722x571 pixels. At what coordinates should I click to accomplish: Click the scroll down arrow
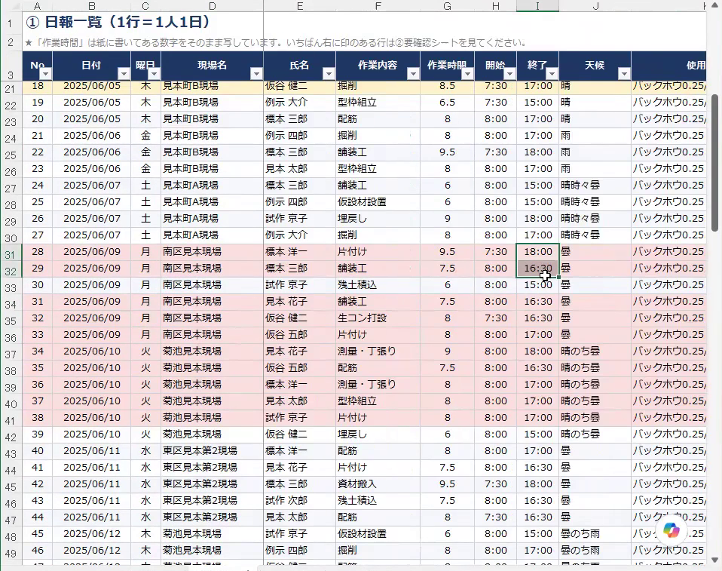point(714,560)
